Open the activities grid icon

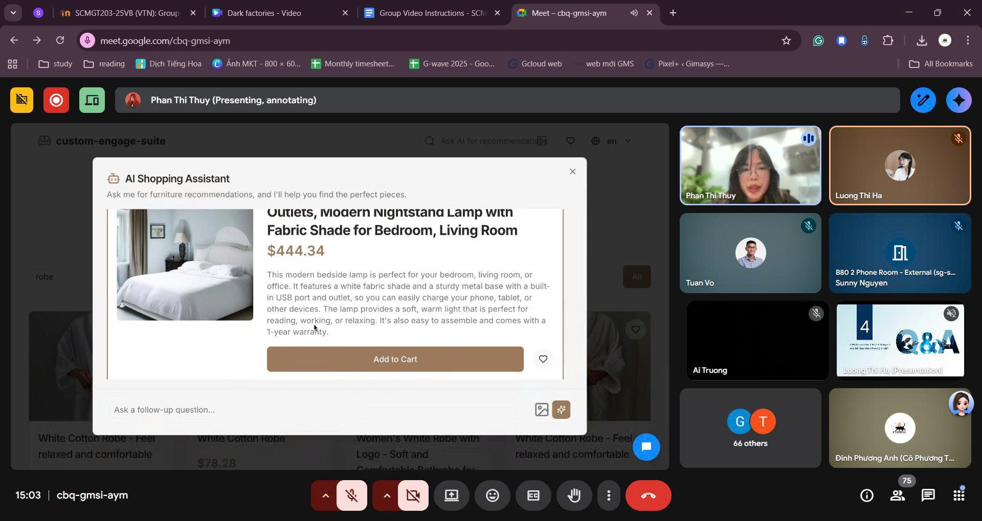[x=958, y=495]
